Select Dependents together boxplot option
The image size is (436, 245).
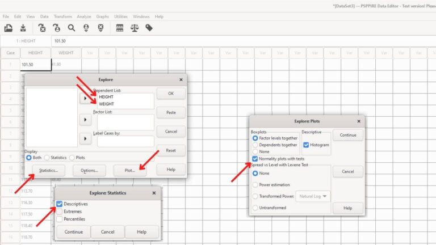coord(255,145)
